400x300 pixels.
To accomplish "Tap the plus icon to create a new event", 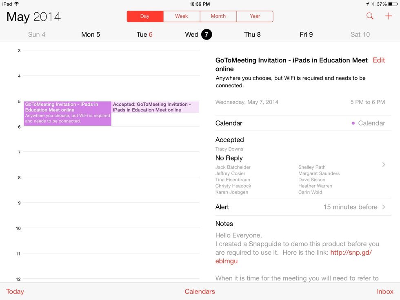I will pyautogui.click(x=389, y=16).
